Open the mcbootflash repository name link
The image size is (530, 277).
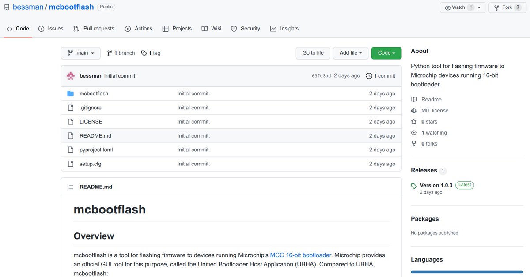click(71, 7)
